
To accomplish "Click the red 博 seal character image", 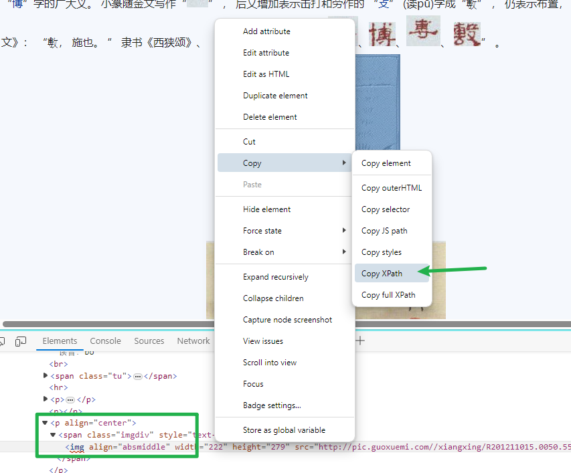I will pyautogui.click(x=382, y=34).
